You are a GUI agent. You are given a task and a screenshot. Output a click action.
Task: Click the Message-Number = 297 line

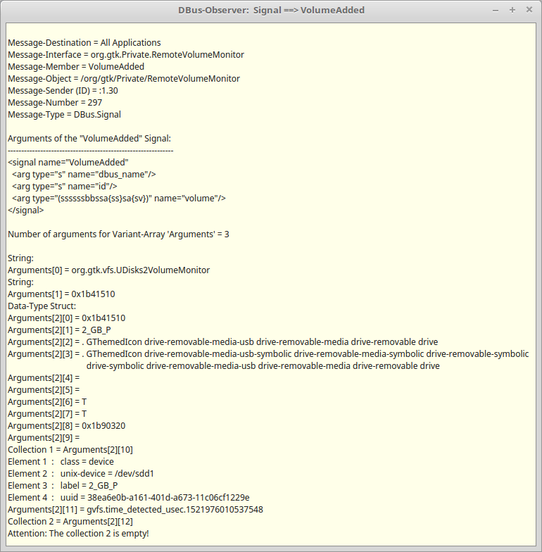coord(55,103)
